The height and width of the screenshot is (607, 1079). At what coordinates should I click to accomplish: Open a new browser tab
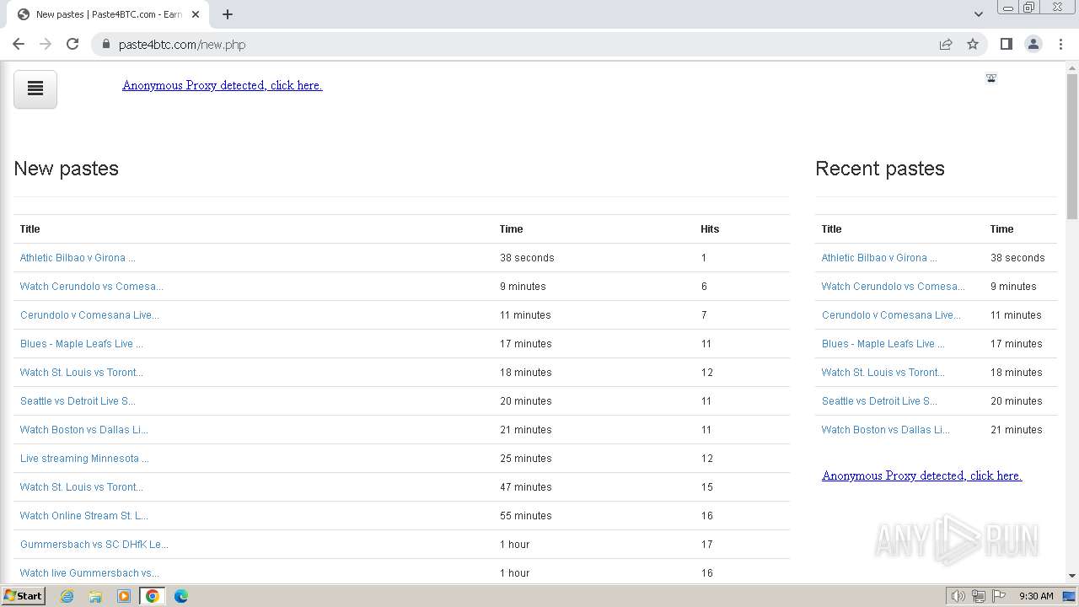(x=228, y=13)
